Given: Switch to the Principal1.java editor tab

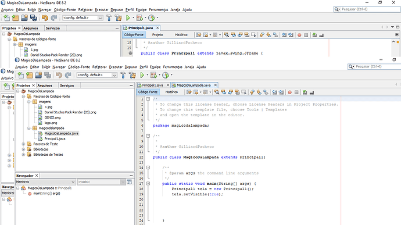Looking at the screenshot, I should tap(152, 85).
